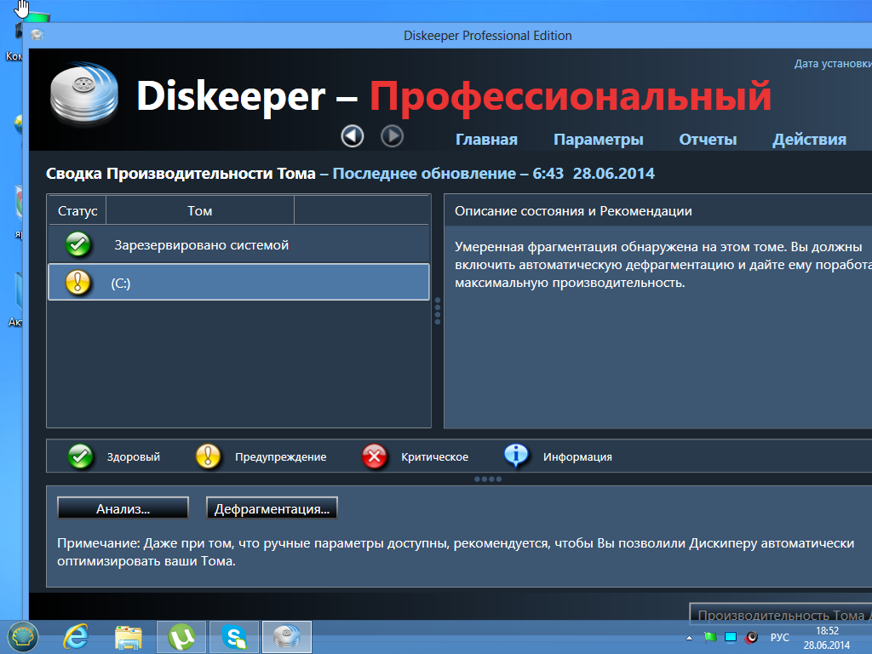Click the Критическое legend red icon
872x654 pixels.
click(x=375, y=456)
